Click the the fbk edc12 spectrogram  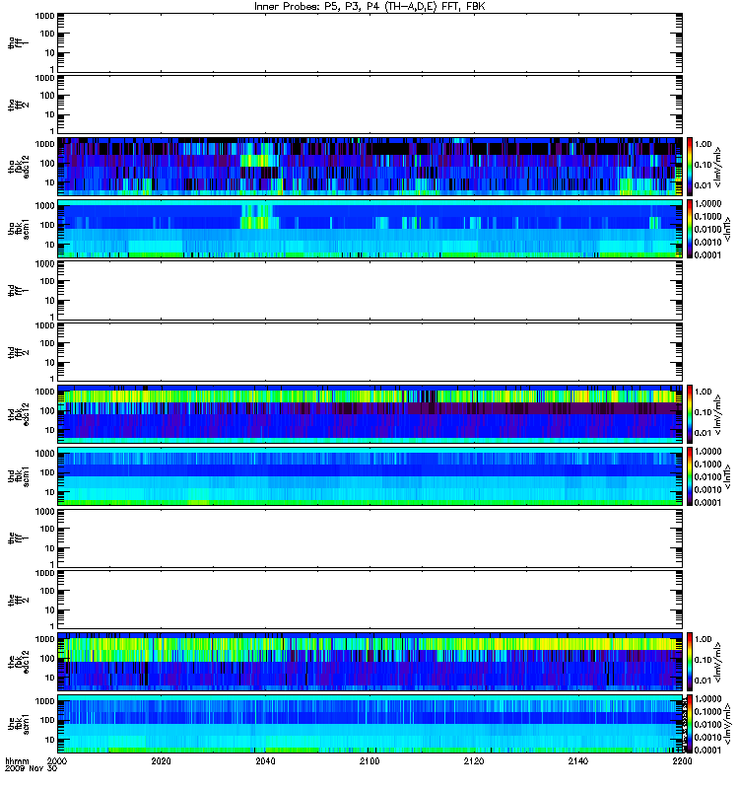[370, 662]
